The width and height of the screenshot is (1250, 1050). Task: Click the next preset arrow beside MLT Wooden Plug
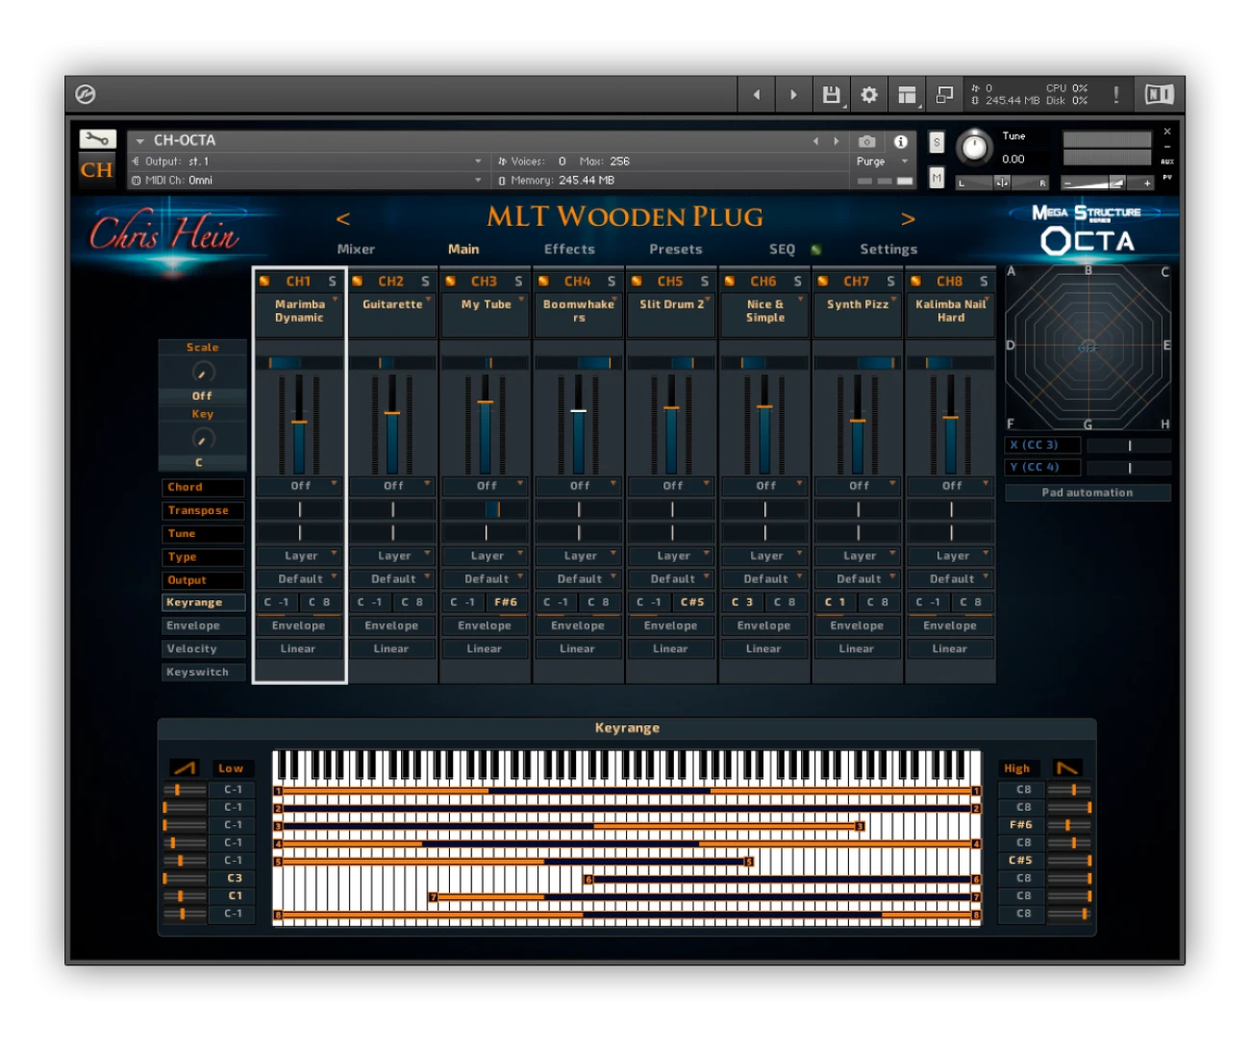908,219
